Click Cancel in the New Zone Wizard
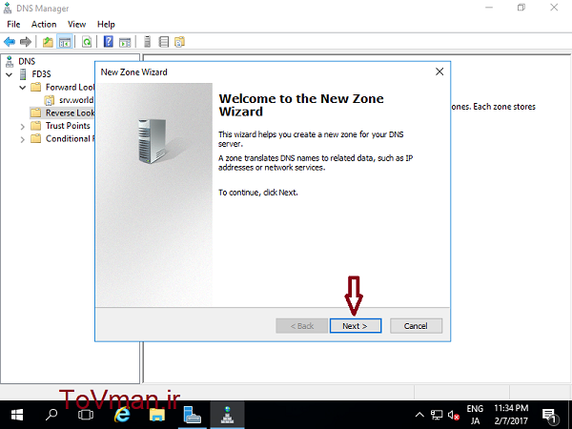Screen dimensions: 572x429 [416, 326]
